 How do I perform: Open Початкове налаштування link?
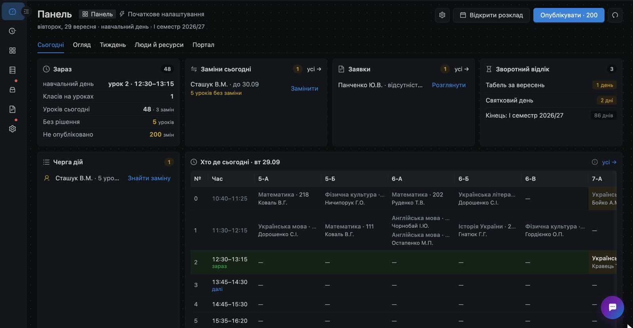162,14
